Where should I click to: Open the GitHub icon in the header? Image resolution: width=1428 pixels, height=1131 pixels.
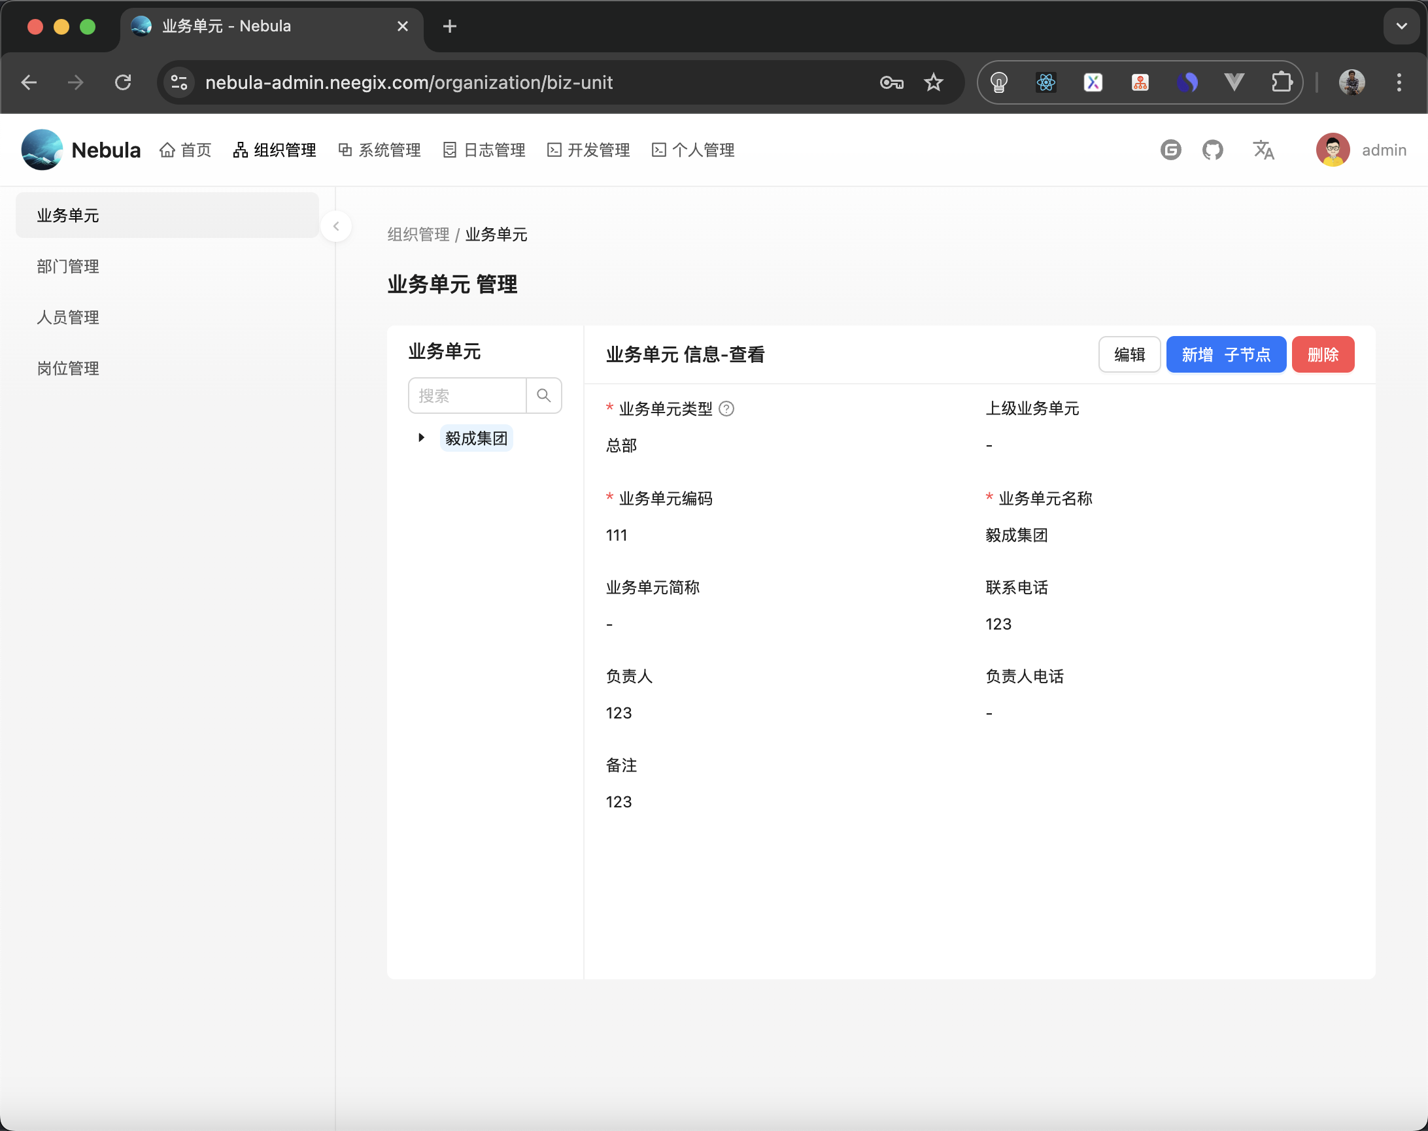pos(1213,150)
